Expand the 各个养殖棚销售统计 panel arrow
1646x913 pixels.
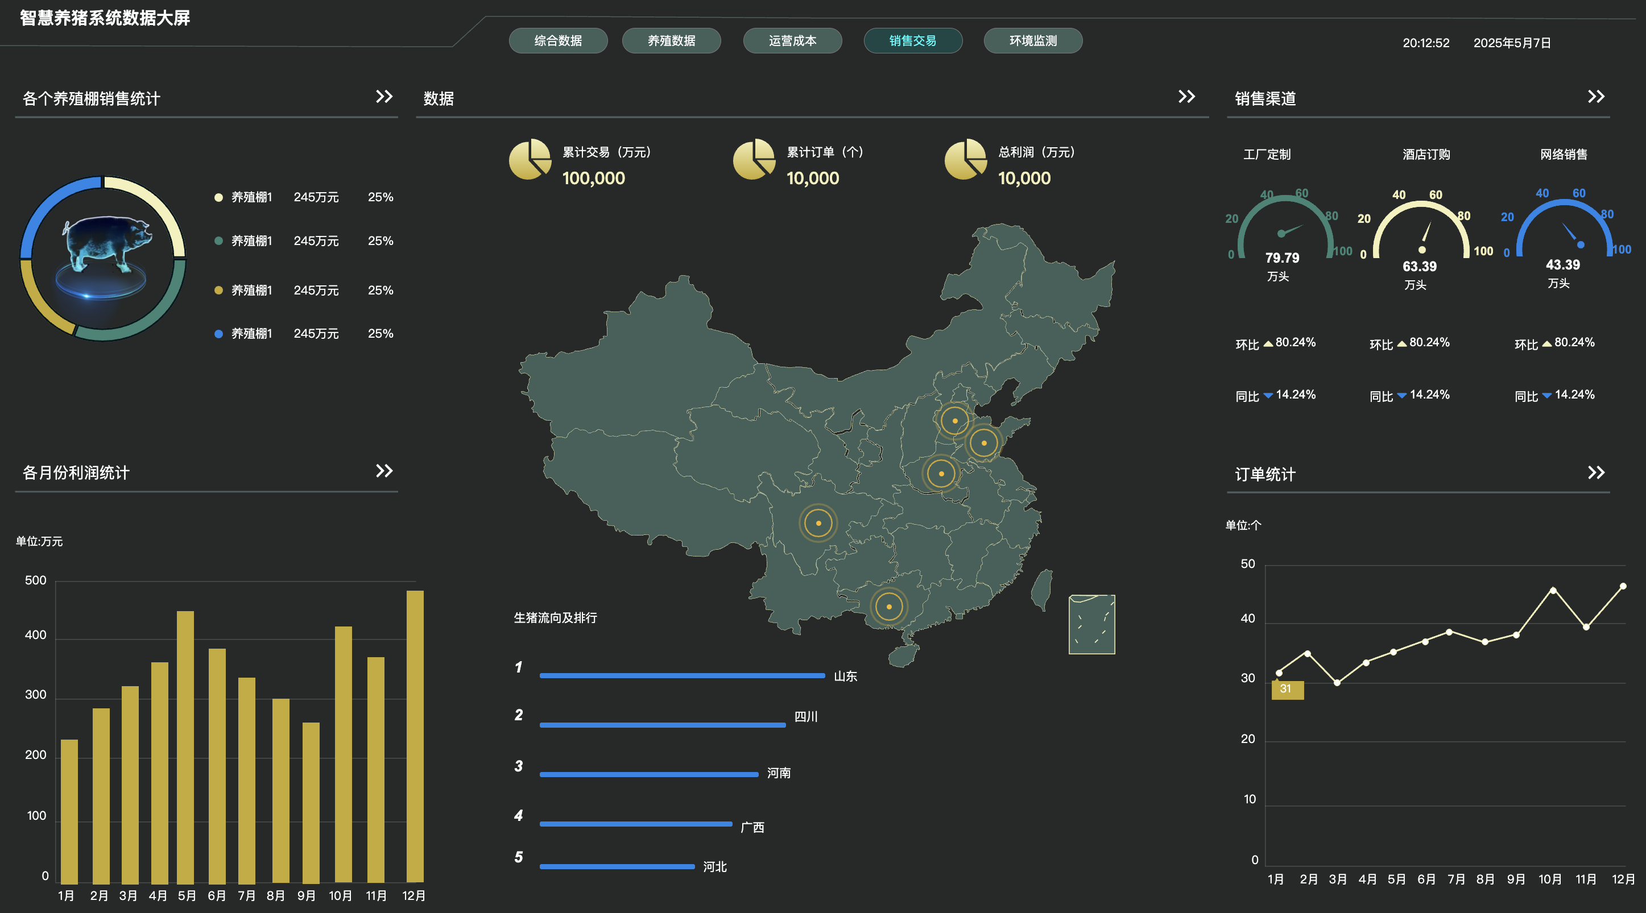(384, 97)
